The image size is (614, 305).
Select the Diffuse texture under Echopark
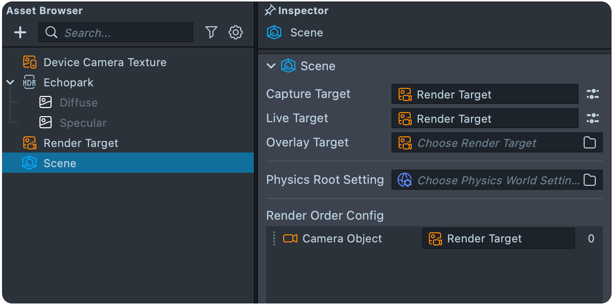78,103
